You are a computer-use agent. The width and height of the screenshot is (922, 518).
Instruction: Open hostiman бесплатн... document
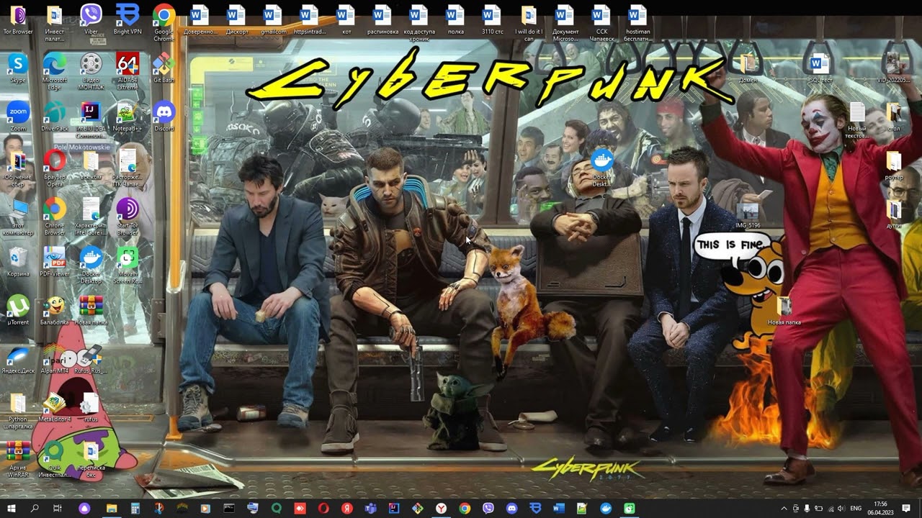[x=637, y=23]
